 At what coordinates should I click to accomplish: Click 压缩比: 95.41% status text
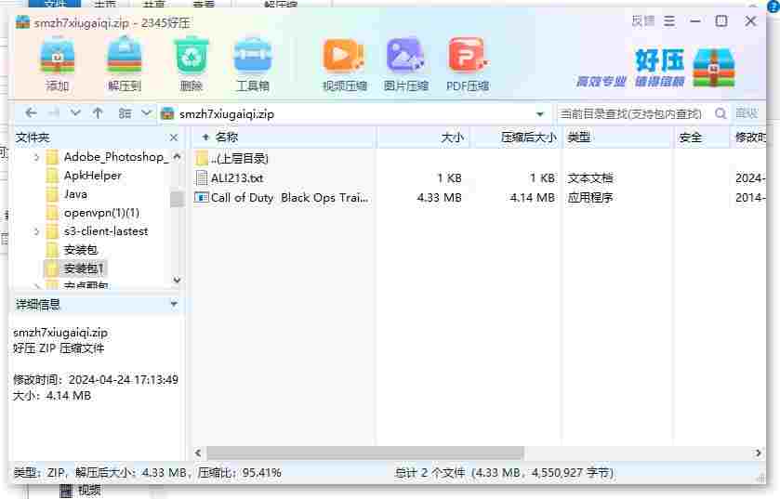(x=239, y=473)
